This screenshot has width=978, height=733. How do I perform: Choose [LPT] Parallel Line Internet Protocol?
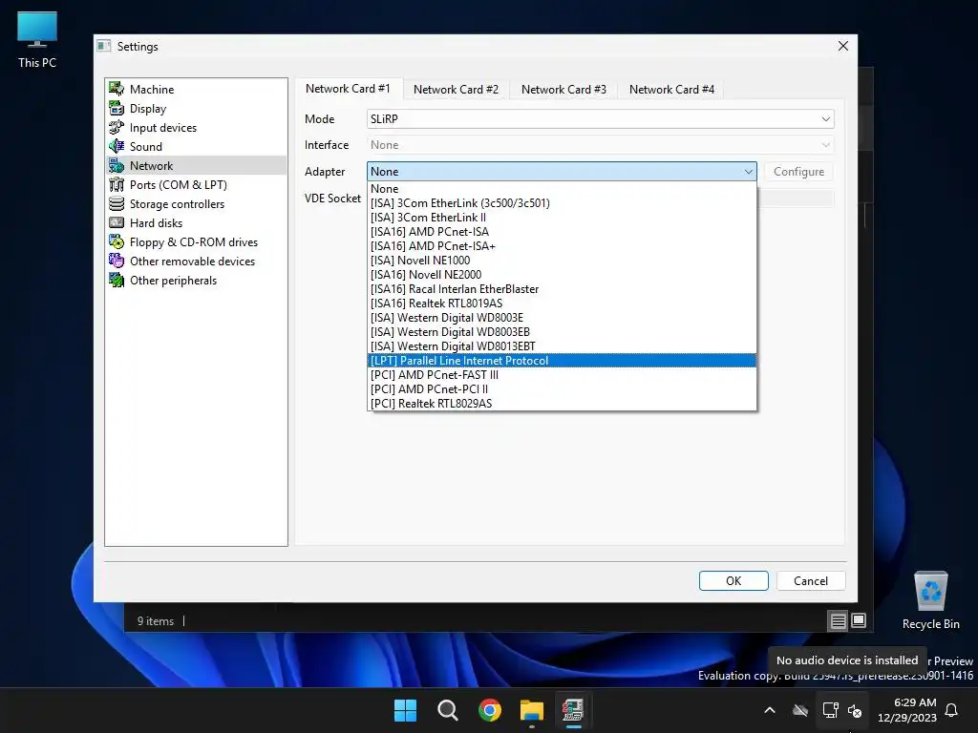point(562,360)
